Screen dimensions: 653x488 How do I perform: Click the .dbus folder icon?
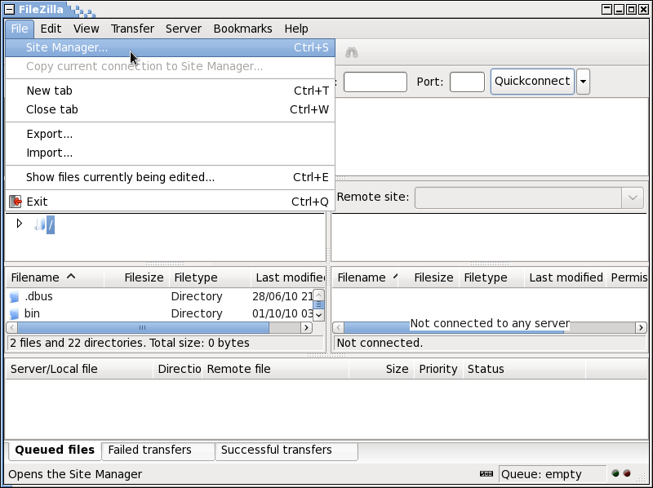(15, 297)
